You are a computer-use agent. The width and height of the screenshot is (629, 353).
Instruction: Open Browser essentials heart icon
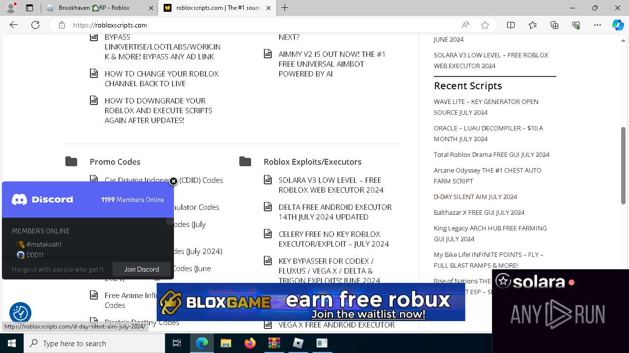576,25
